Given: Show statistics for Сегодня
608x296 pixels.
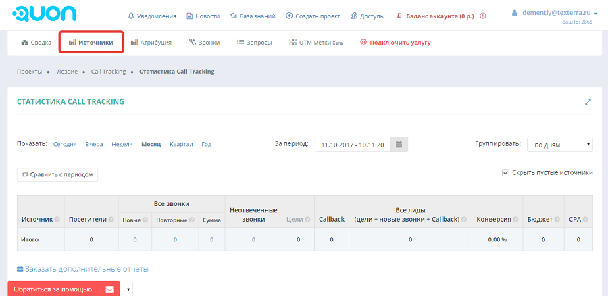Looking at the screenshot, I should click(65, 145).
